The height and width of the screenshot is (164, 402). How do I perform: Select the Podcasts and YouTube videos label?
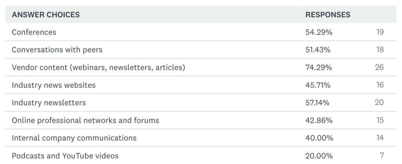pos(64,156)
